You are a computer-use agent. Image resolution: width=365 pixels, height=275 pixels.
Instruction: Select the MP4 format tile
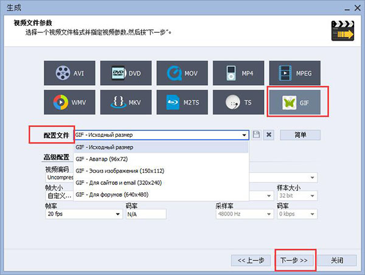238,73
